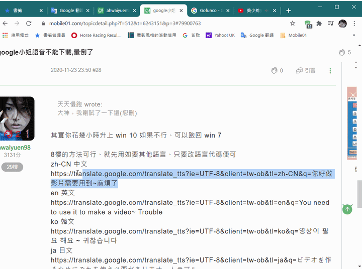This screenshot has height=269, width=362.
Task: Click the en translate_tts URL text
Action: 190,207
